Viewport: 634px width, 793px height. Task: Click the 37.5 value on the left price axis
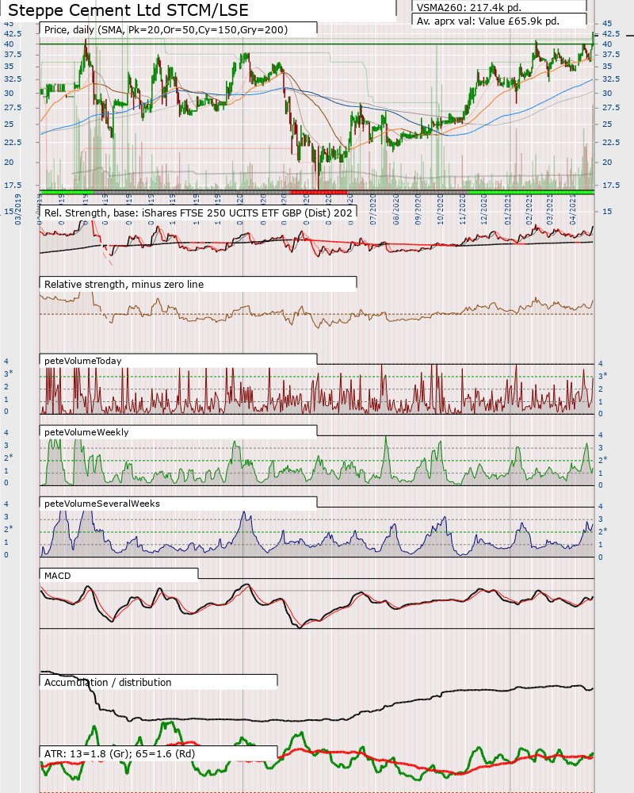click(13, 55)
